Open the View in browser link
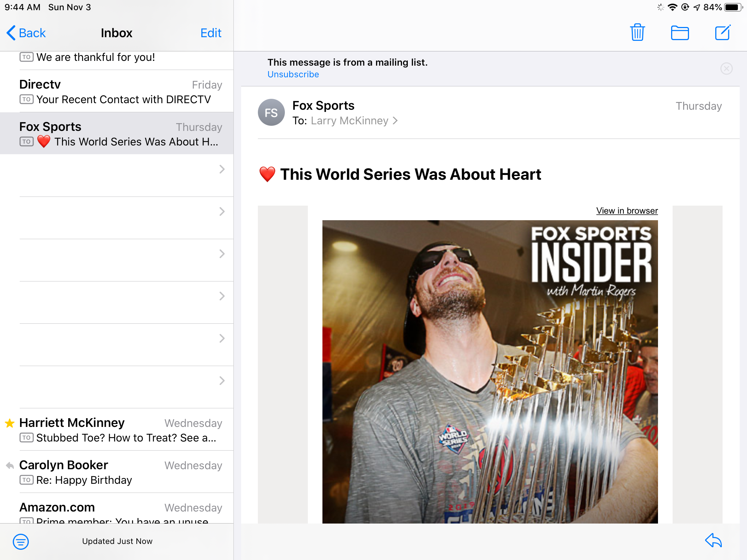Screen dimensions: 747x560 tap(627, 211)
